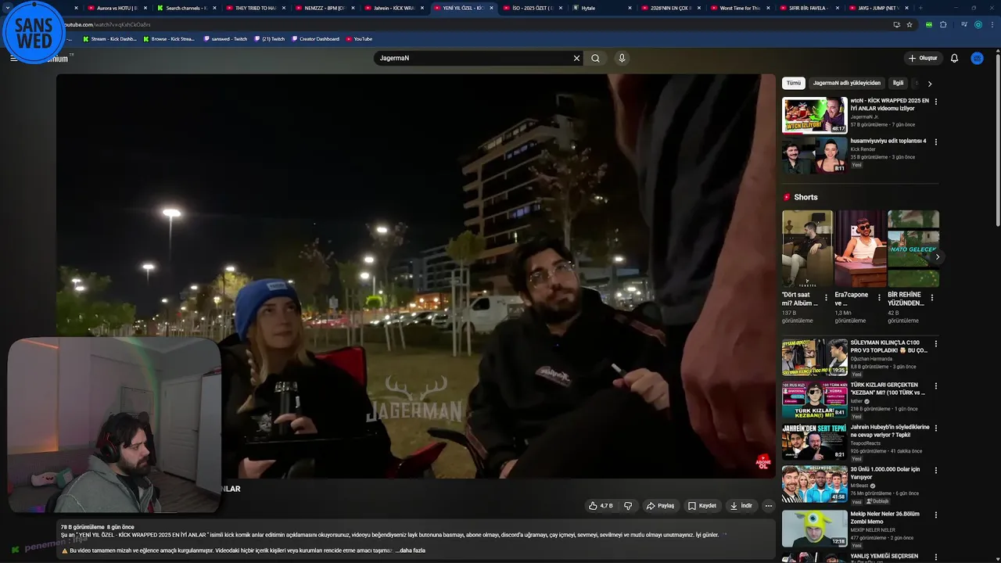Show more filter chips with the right arrow
The image size is (1001, 563).
(930, 84)
